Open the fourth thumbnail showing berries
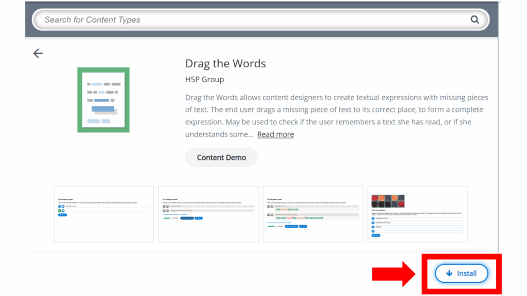 click(x=417, y=214)
